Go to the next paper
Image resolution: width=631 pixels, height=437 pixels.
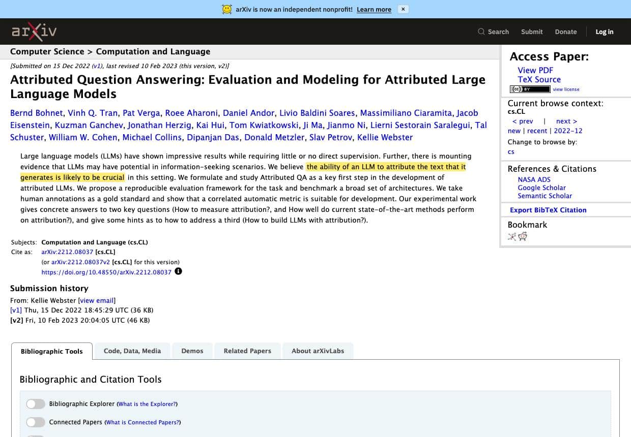pos(566,121)
